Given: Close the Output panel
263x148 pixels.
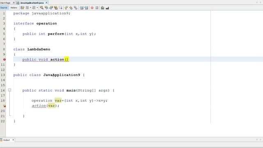Looking at the screenshot, I should click(x=13, y=140).
